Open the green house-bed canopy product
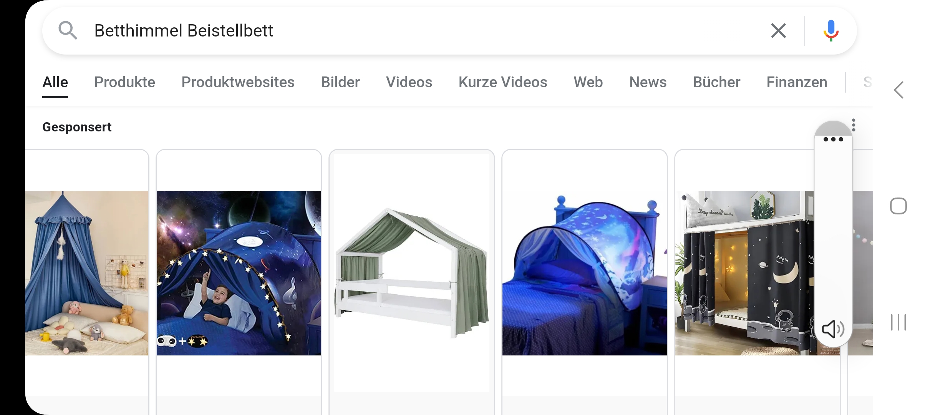The width and height of the screenshot is (925, 415). [x=412, y=273]
